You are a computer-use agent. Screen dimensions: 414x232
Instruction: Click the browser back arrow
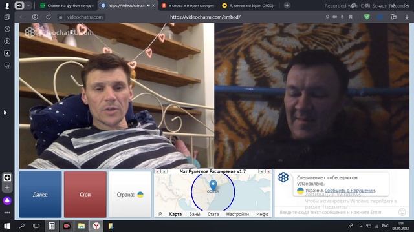coord(22,17)
